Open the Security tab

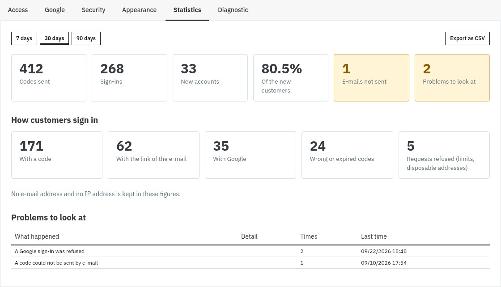(x=93, y=10)
